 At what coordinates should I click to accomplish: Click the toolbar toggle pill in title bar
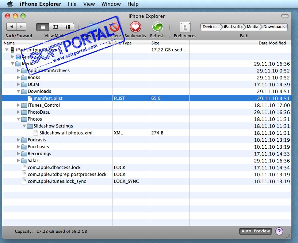285,16
